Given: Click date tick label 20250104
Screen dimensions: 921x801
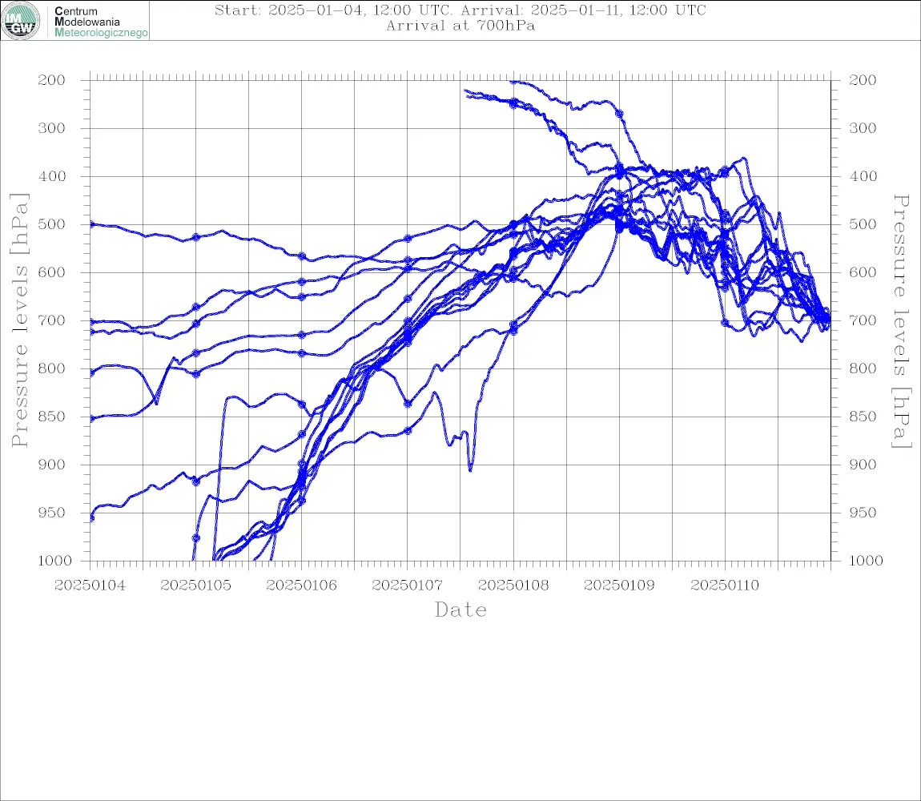Looking at the screenshot, I should [90, 586].
